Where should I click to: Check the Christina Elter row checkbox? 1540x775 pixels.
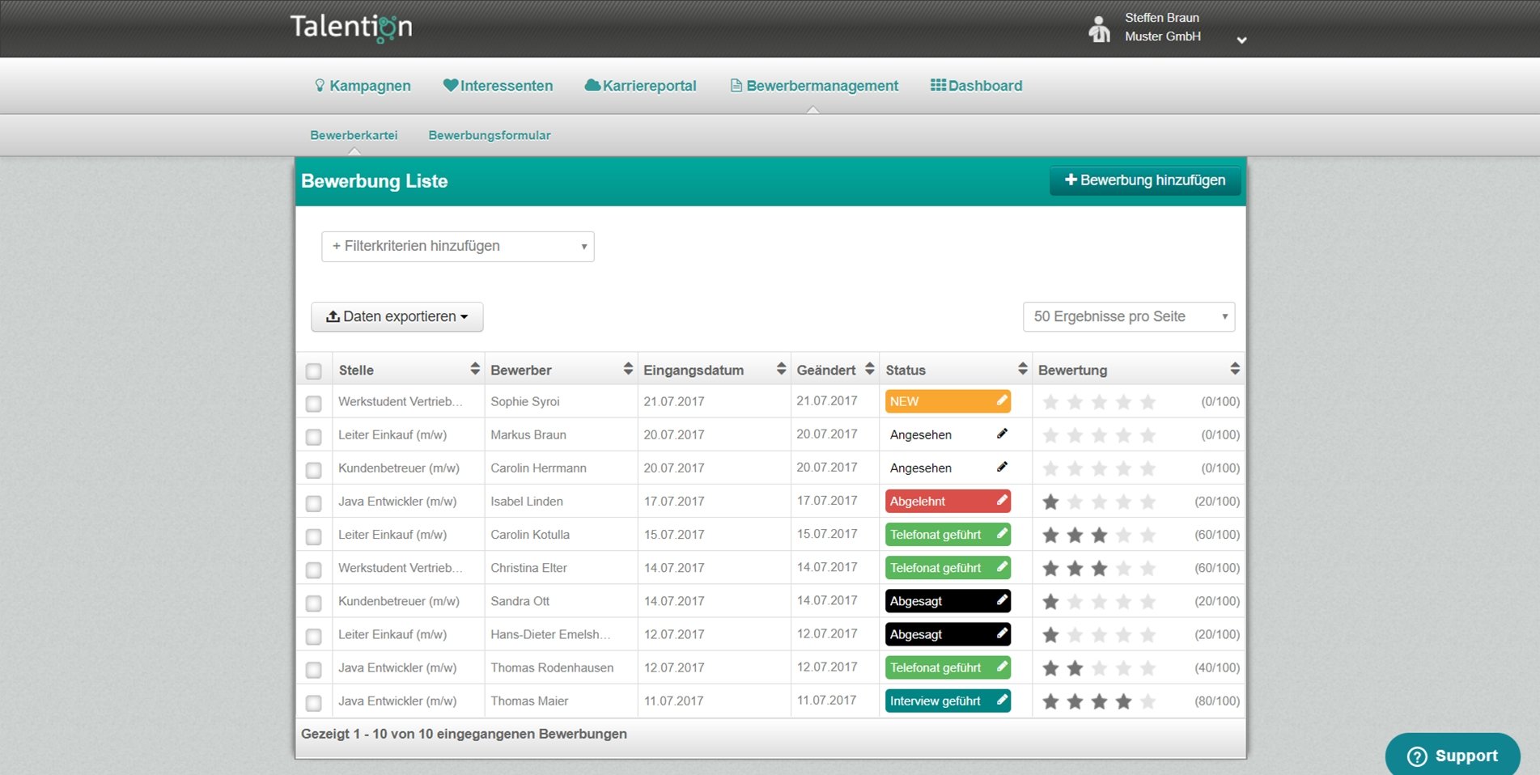tap(314, 569)
